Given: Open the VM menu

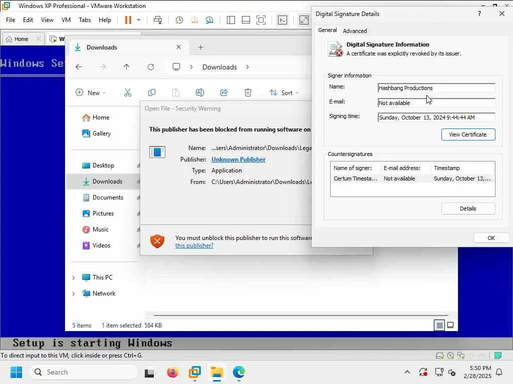Looking at the screenshot, I should (66, 20).
